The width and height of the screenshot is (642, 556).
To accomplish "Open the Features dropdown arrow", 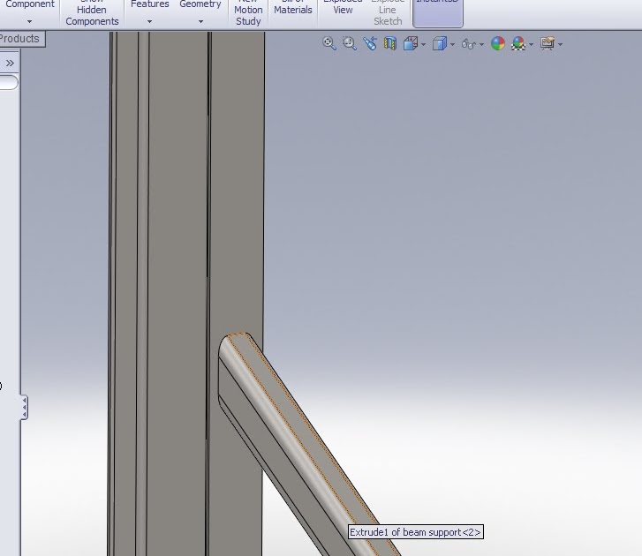I will point(149,21).
